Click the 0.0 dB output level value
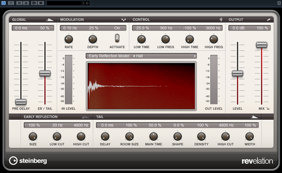The image size is (282, 173). 239,28
